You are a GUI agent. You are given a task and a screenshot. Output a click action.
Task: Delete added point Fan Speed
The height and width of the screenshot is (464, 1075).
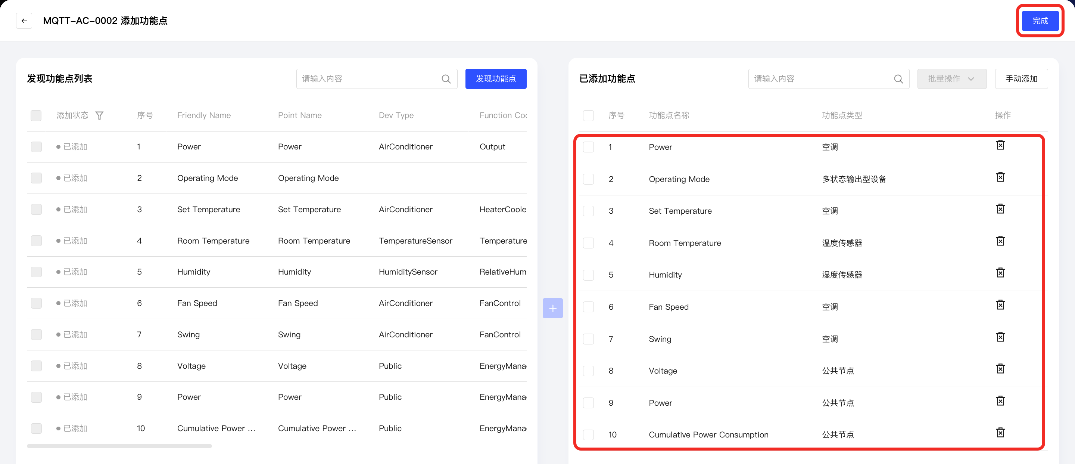pyautogui.click(x=1000, y=305)
